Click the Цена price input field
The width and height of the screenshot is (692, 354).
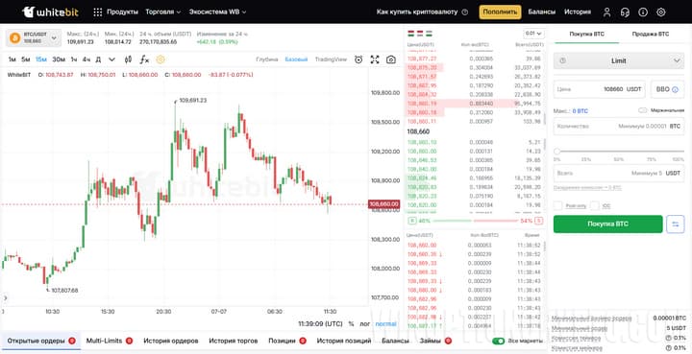tap(600, 89)
